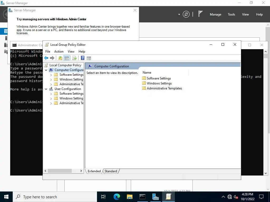Click the Export List toolbar icon

(x=75, y=58)
